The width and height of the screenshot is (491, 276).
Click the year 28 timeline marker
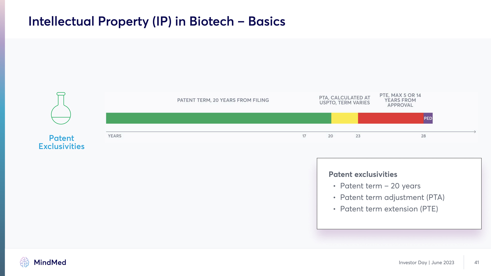[x=423, y=136]
